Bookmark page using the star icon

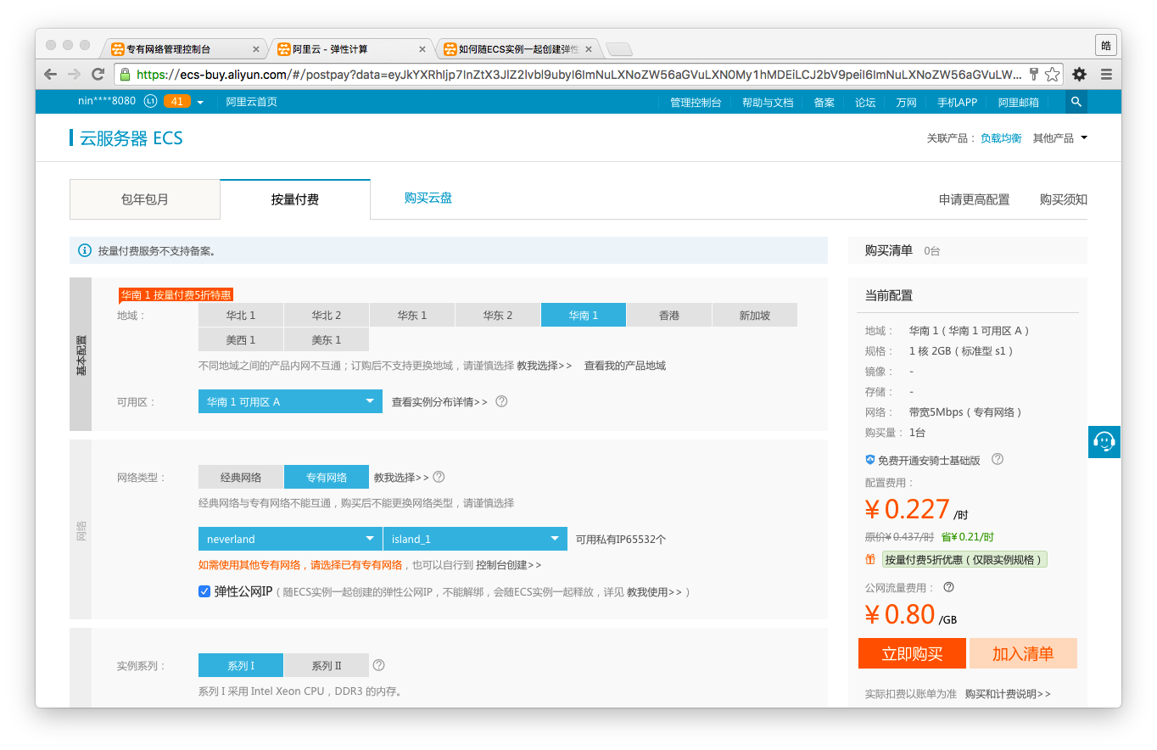pos(1052,75)
